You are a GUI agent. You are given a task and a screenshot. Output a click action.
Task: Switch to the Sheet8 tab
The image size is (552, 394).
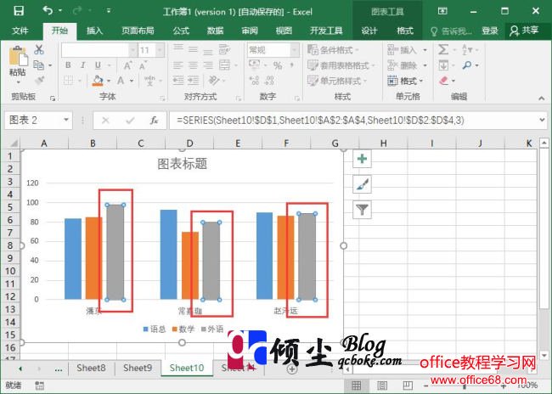[91, 368]
